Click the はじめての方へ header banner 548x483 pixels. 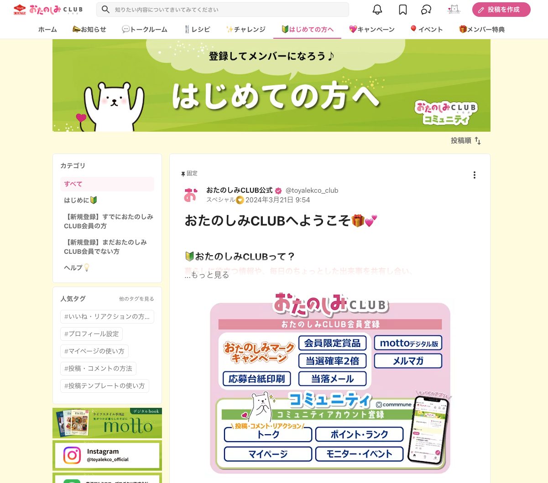point(271,85)
